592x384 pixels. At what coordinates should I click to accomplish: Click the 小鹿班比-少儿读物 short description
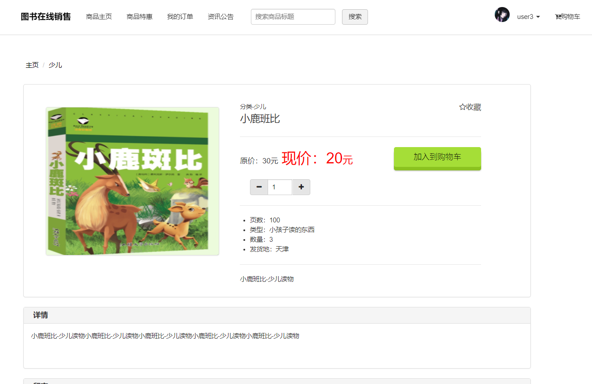click(x=267, y=279)
